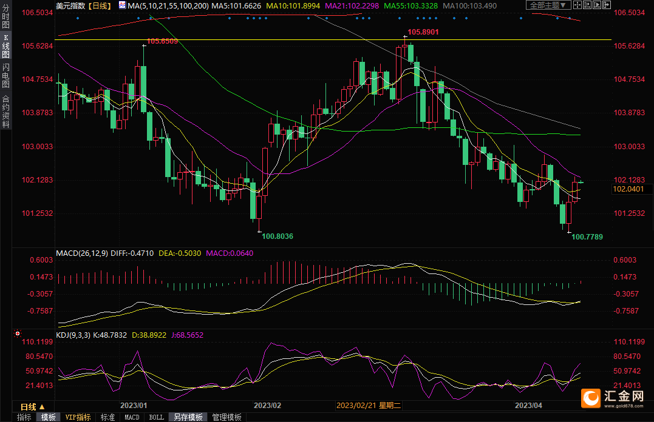Click the crosshair cursor icon
The height and width of the screenshot is (422, 654).
[x=577, y=5]
